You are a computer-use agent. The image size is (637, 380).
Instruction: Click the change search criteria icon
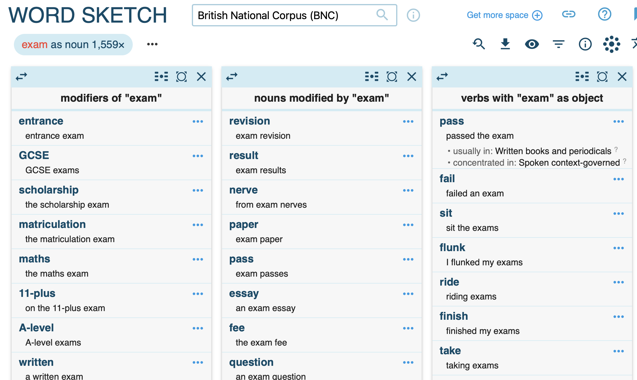[478, 44]
